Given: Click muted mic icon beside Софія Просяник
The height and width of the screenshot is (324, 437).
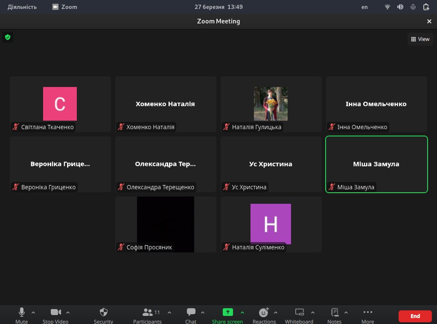Looking at the screenshot, I should click(x=121, y=247).
